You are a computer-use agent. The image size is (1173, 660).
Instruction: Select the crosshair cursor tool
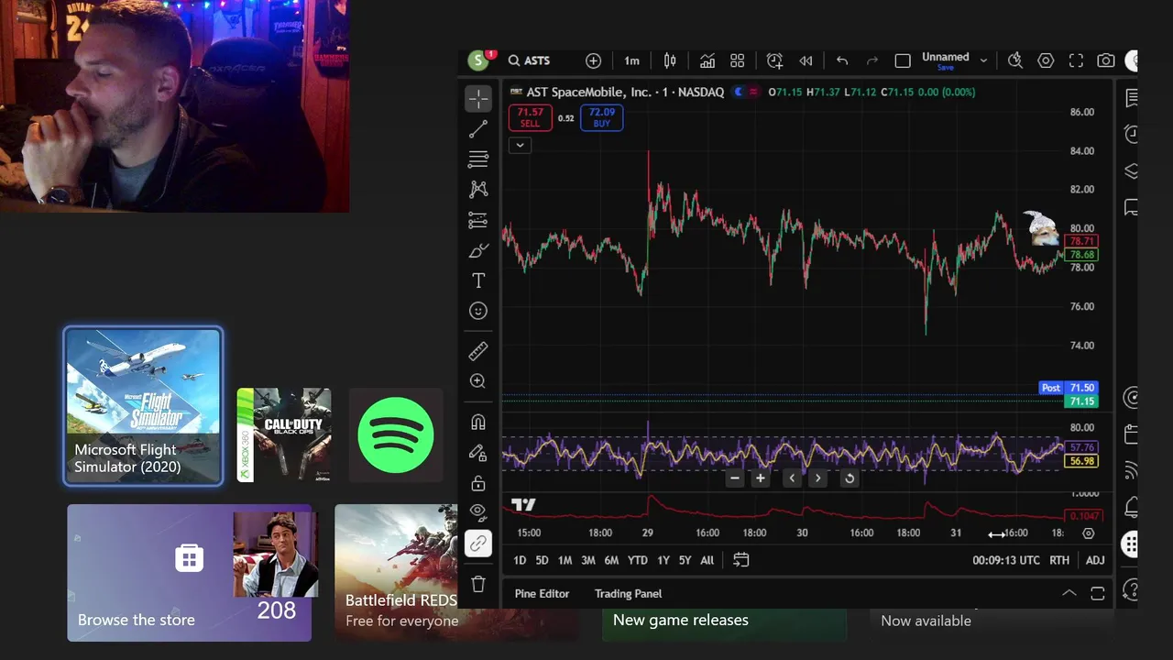coord(478,98)
